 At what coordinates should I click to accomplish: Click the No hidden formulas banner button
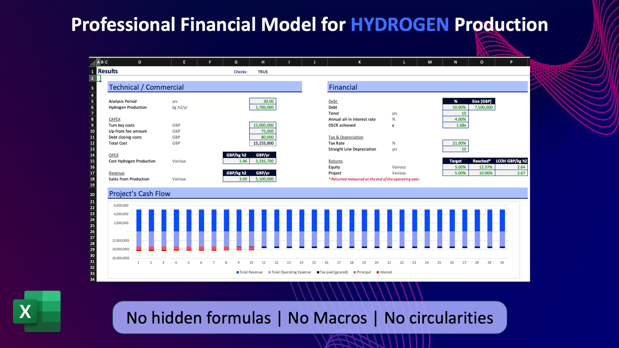tap(310, 318)
